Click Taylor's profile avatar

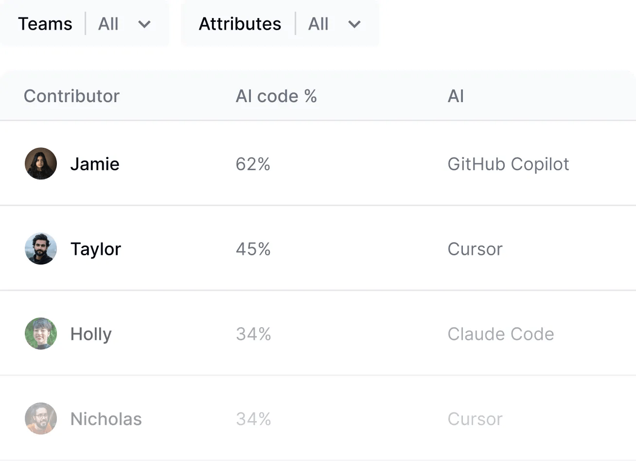tap(41, 249)
